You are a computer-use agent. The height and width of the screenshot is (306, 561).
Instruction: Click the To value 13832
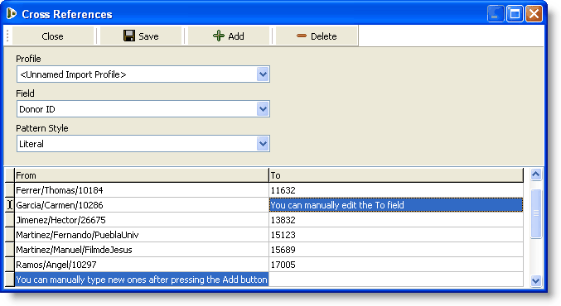[396, 220]
